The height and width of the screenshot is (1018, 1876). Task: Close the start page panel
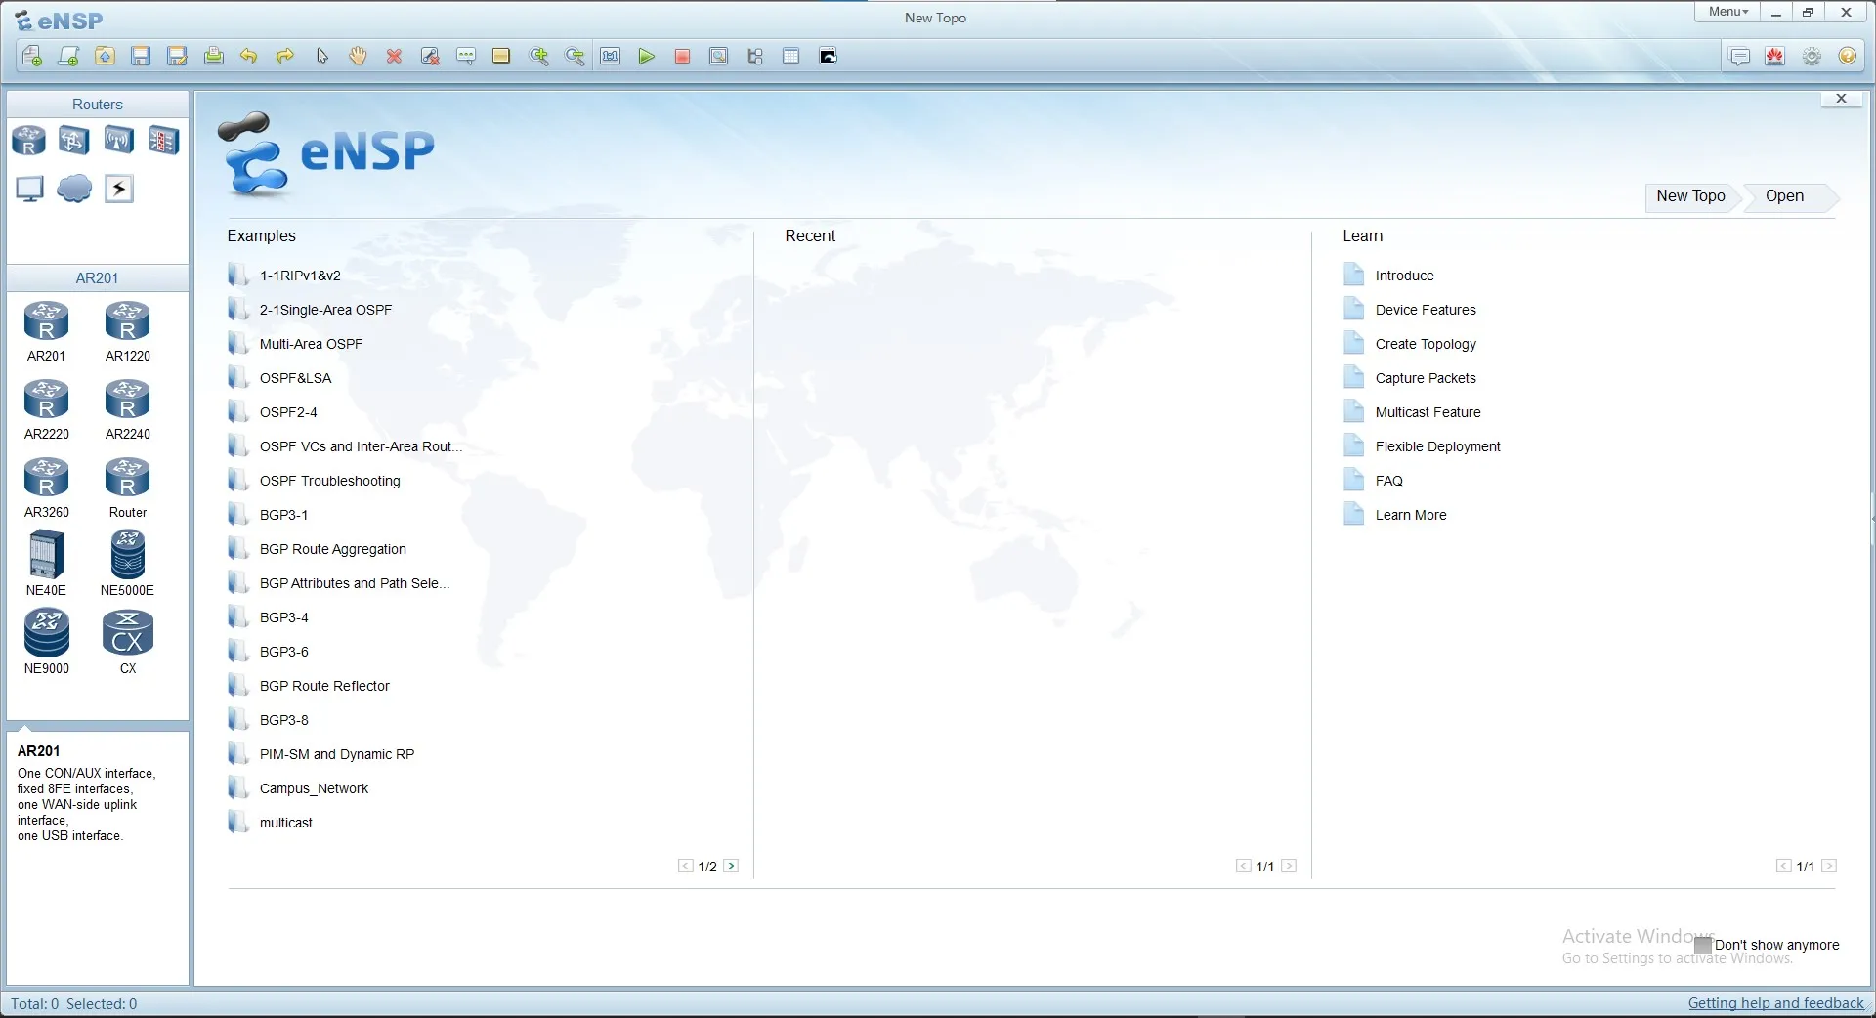click(x=1841, y=99)
